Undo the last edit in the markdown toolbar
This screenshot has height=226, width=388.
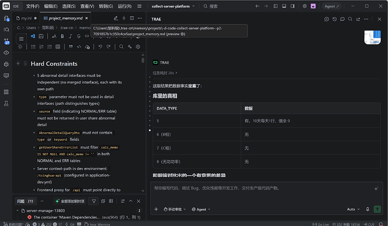pyautogui.click(x=100, y=47)
